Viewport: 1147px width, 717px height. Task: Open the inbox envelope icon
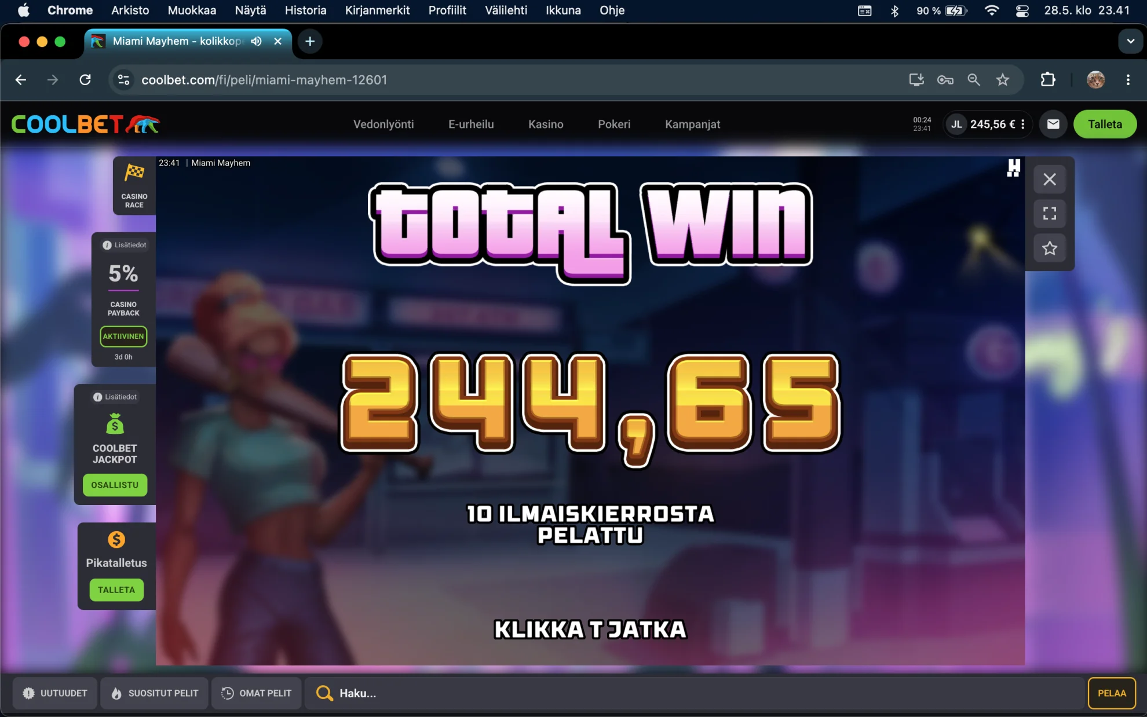(x=1053, y=125)
